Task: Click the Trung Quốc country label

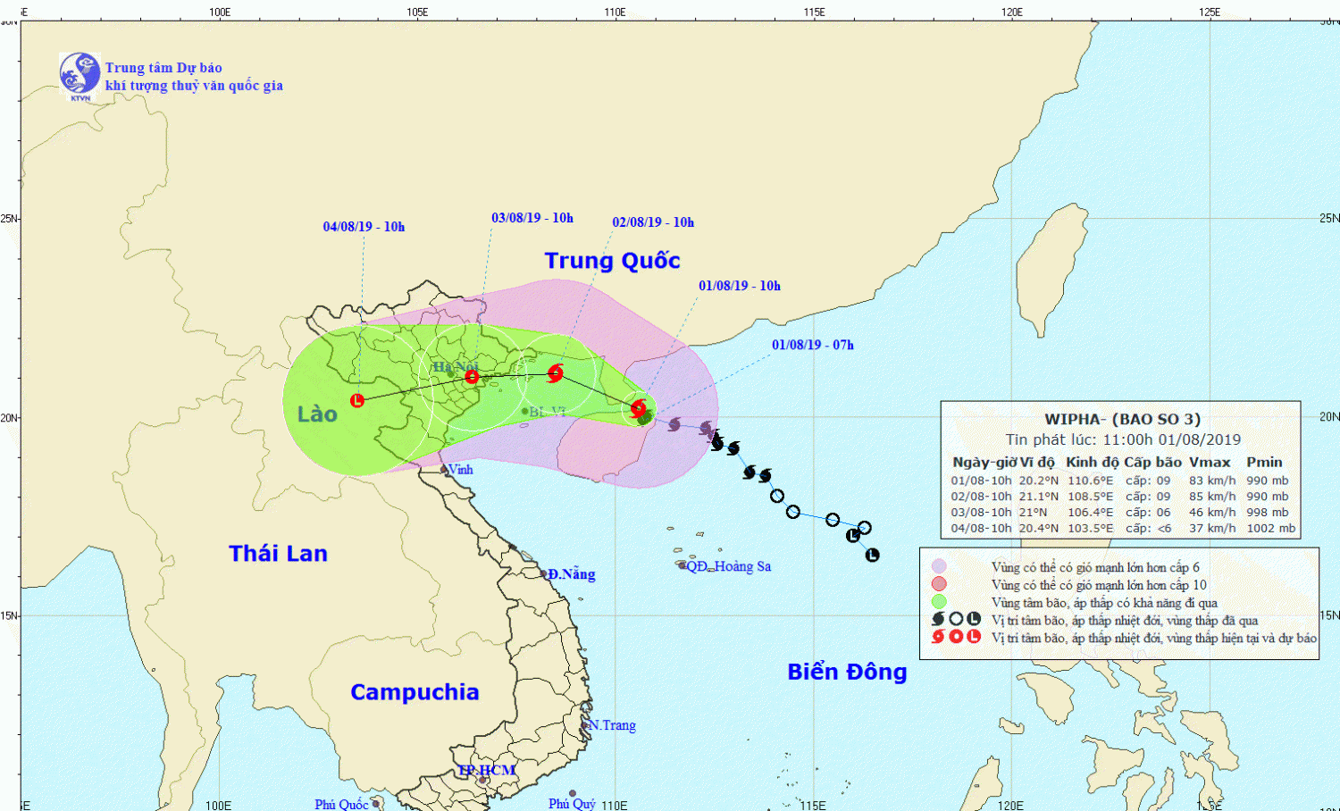Action: (x=613, y=261)
